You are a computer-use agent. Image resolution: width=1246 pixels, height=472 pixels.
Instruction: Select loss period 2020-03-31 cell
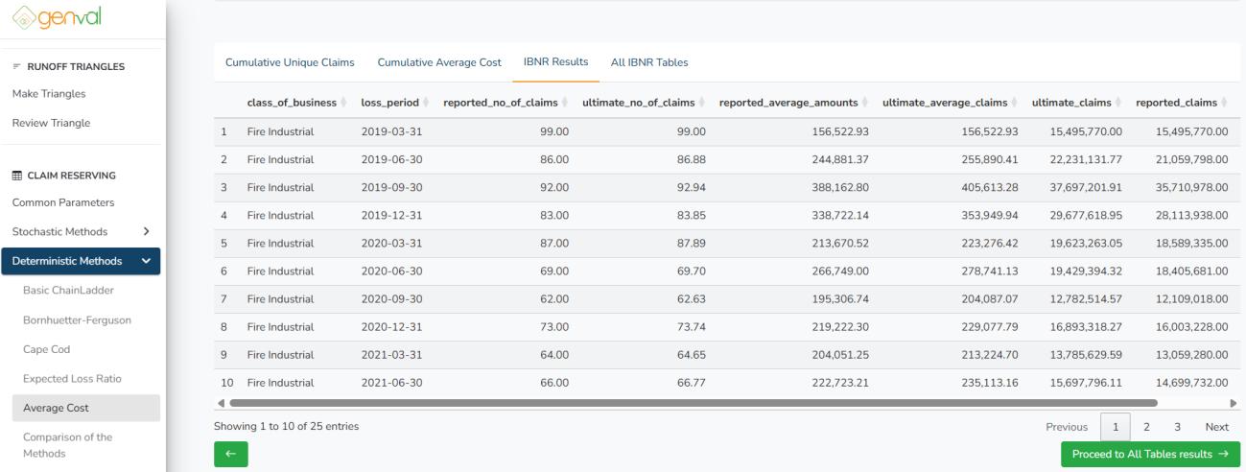tap(391, 243)
